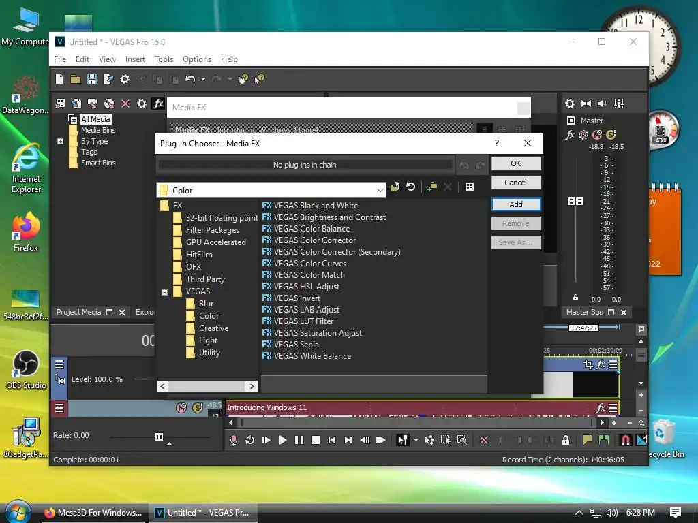Open the Tools menu
The width and height of the screenshot is (698, 523).
[x=164, y=59]
